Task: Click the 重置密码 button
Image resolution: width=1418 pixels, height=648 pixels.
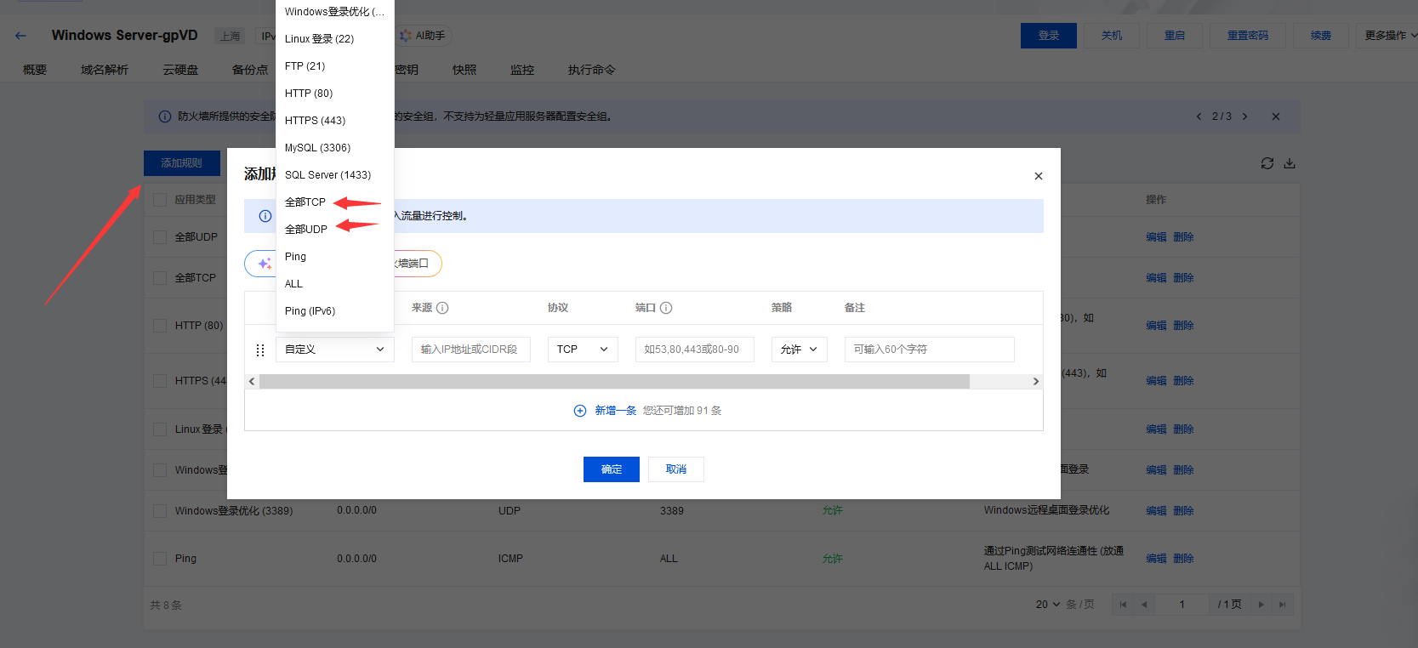Action: [x=1248, y=36]
